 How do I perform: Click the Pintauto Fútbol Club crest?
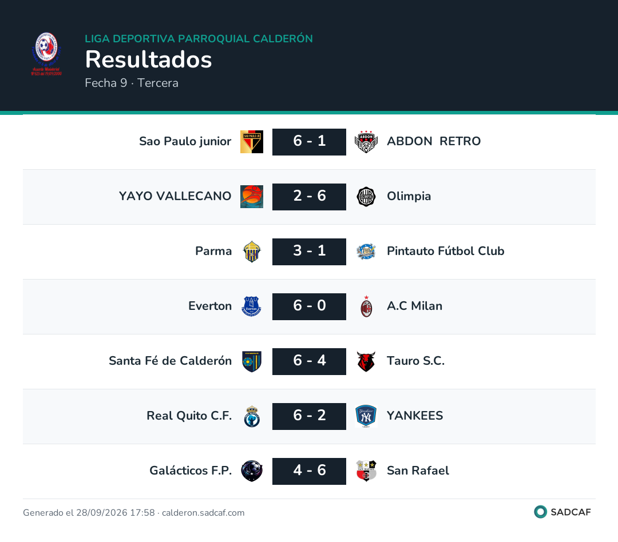pos(366,252)
